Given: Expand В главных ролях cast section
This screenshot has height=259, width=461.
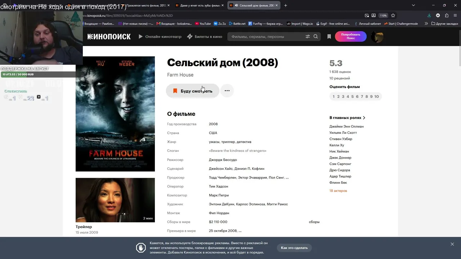Looking at the screenshot, I should coord(348,118).
